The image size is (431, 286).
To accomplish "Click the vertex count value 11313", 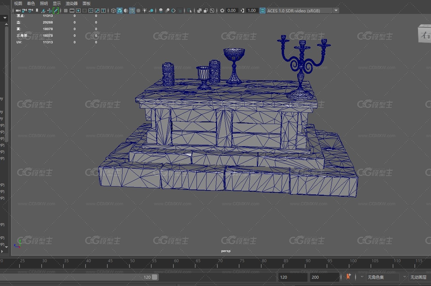I will click(48, 16).
